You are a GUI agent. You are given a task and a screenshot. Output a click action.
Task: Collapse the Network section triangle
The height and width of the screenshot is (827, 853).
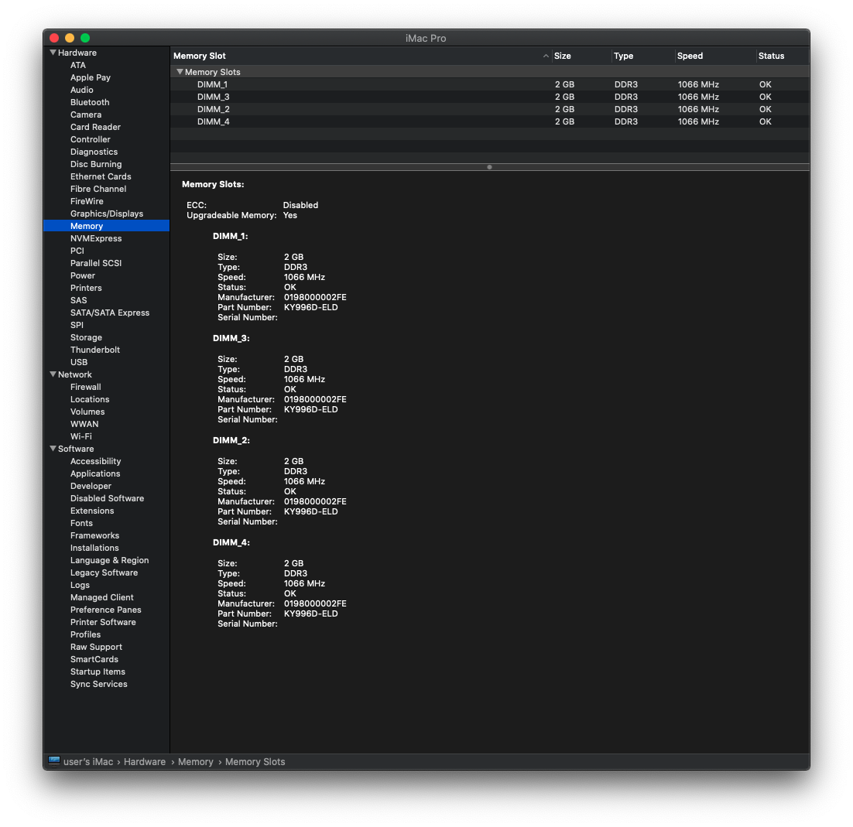click(x=53, y=374)
